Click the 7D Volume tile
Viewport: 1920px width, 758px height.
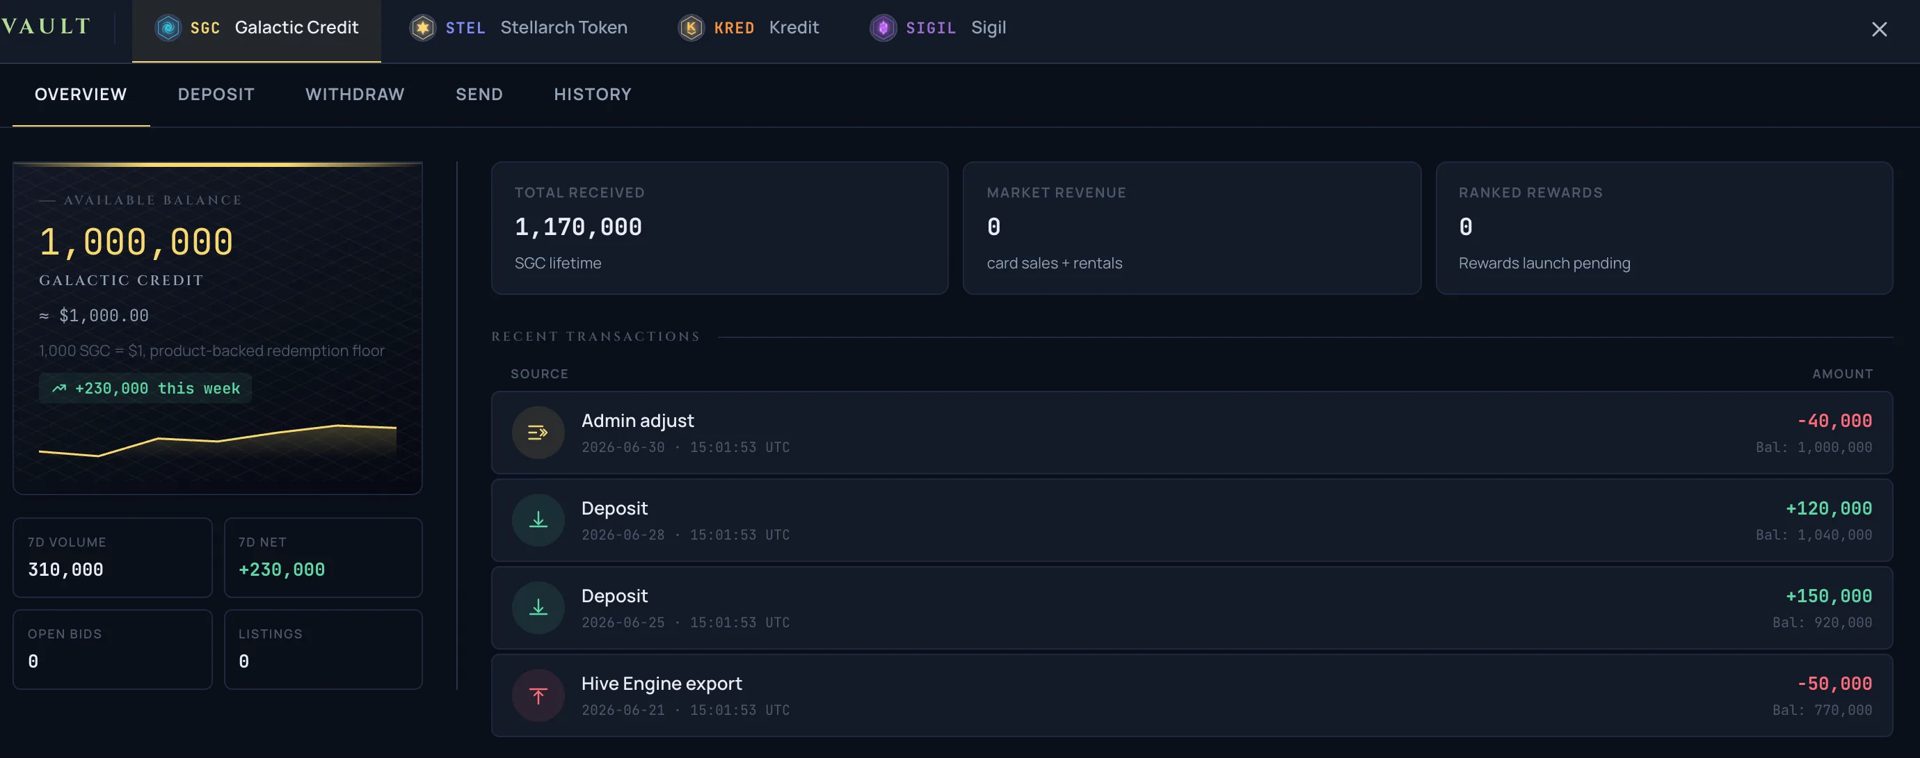point(113,558)
